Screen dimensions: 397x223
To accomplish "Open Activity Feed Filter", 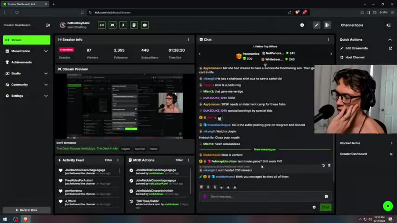I will point(108,160).
